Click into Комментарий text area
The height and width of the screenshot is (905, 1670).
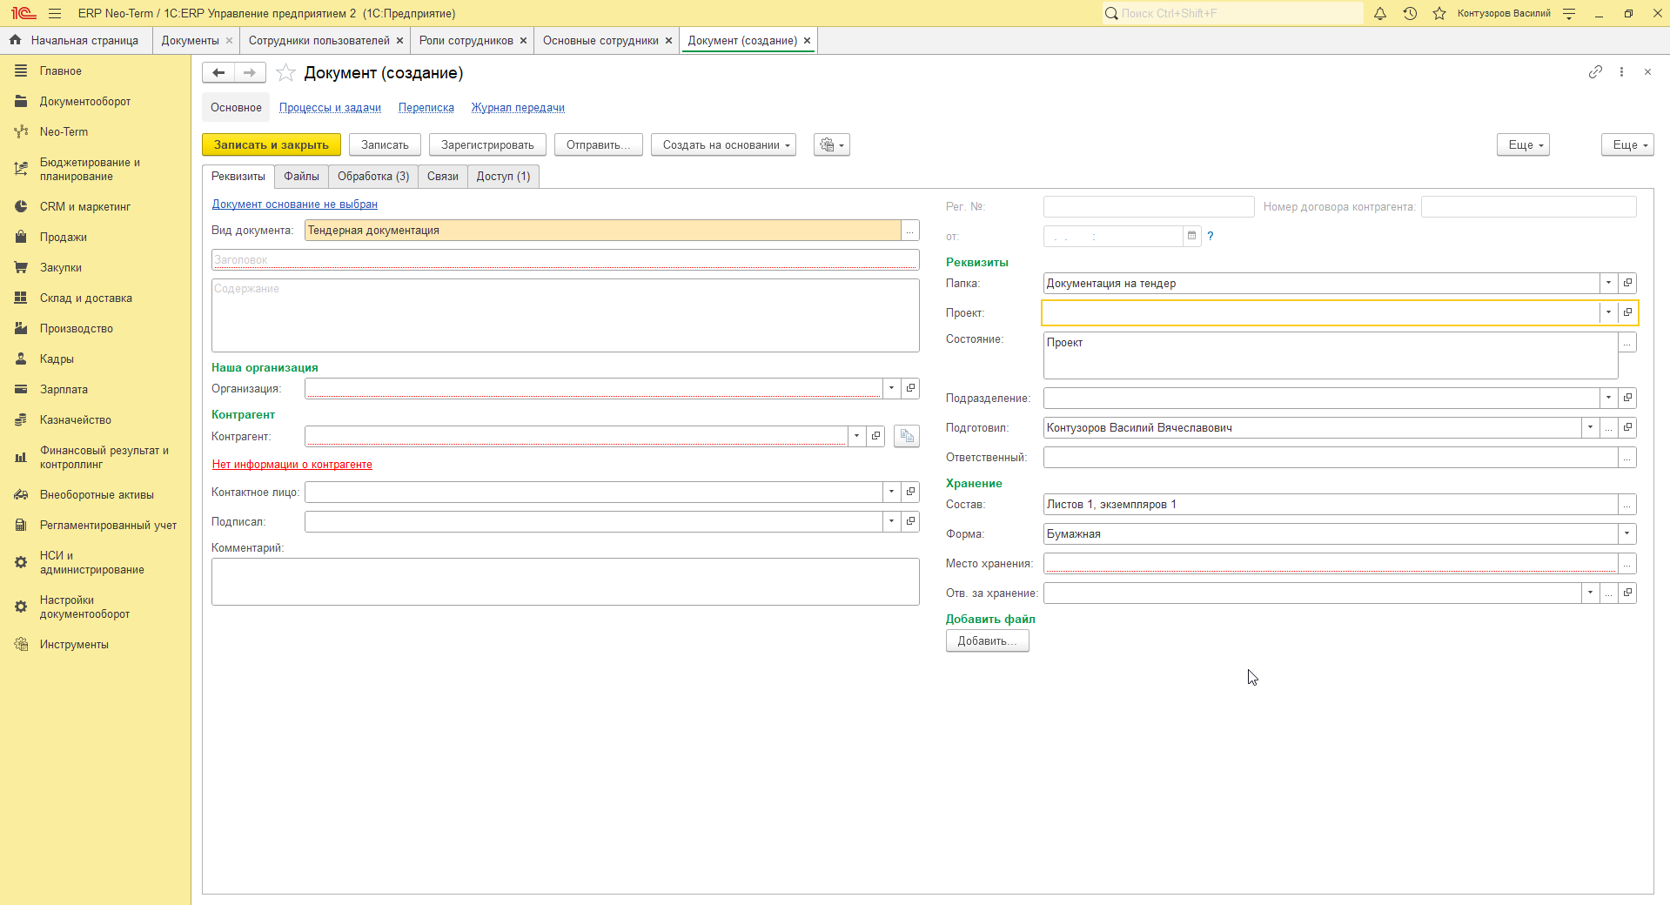coord(566,581)
